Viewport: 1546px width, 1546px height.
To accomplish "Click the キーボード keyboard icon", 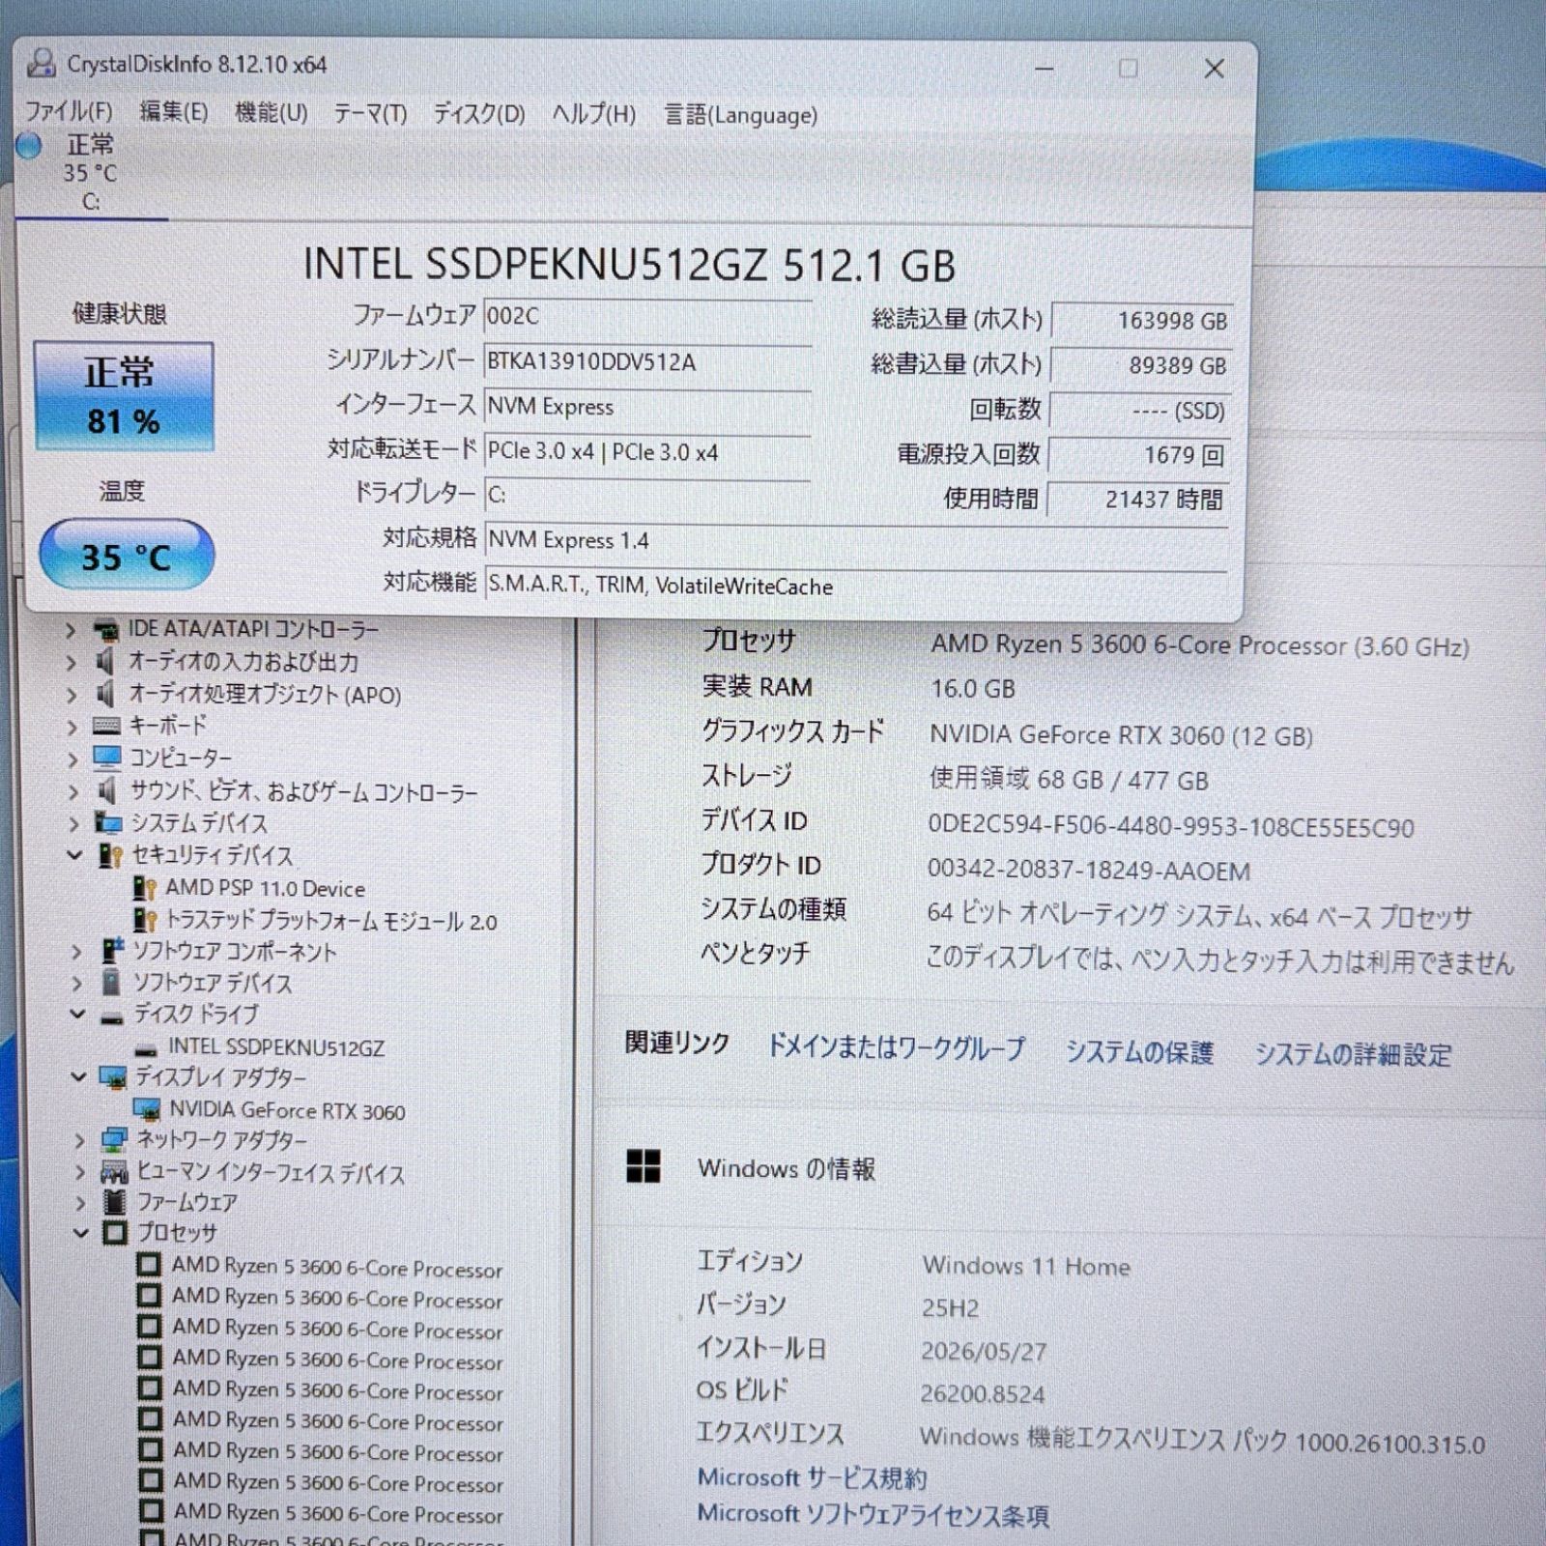I will point(106,726).
